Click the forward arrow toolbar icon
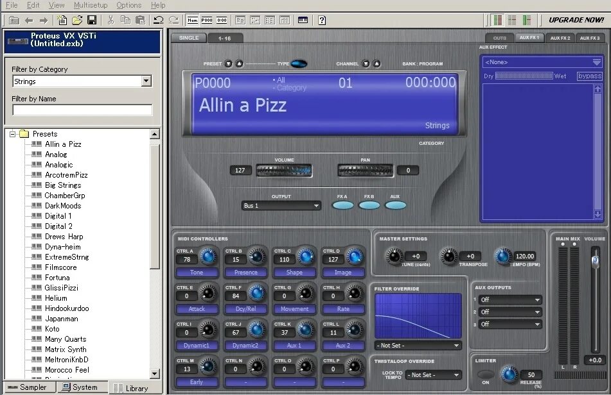 point(44,21)
